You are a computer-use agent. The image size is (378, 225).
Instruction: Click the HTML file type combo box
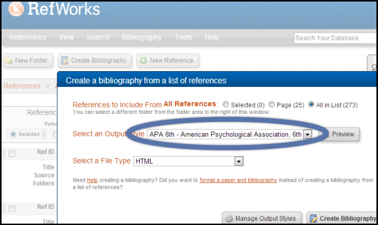click(188, 161)
